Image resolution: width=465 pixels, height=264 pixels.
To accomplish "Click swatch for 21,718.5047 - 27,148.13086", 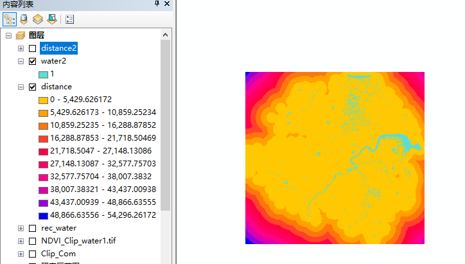I will pos(43,152).
